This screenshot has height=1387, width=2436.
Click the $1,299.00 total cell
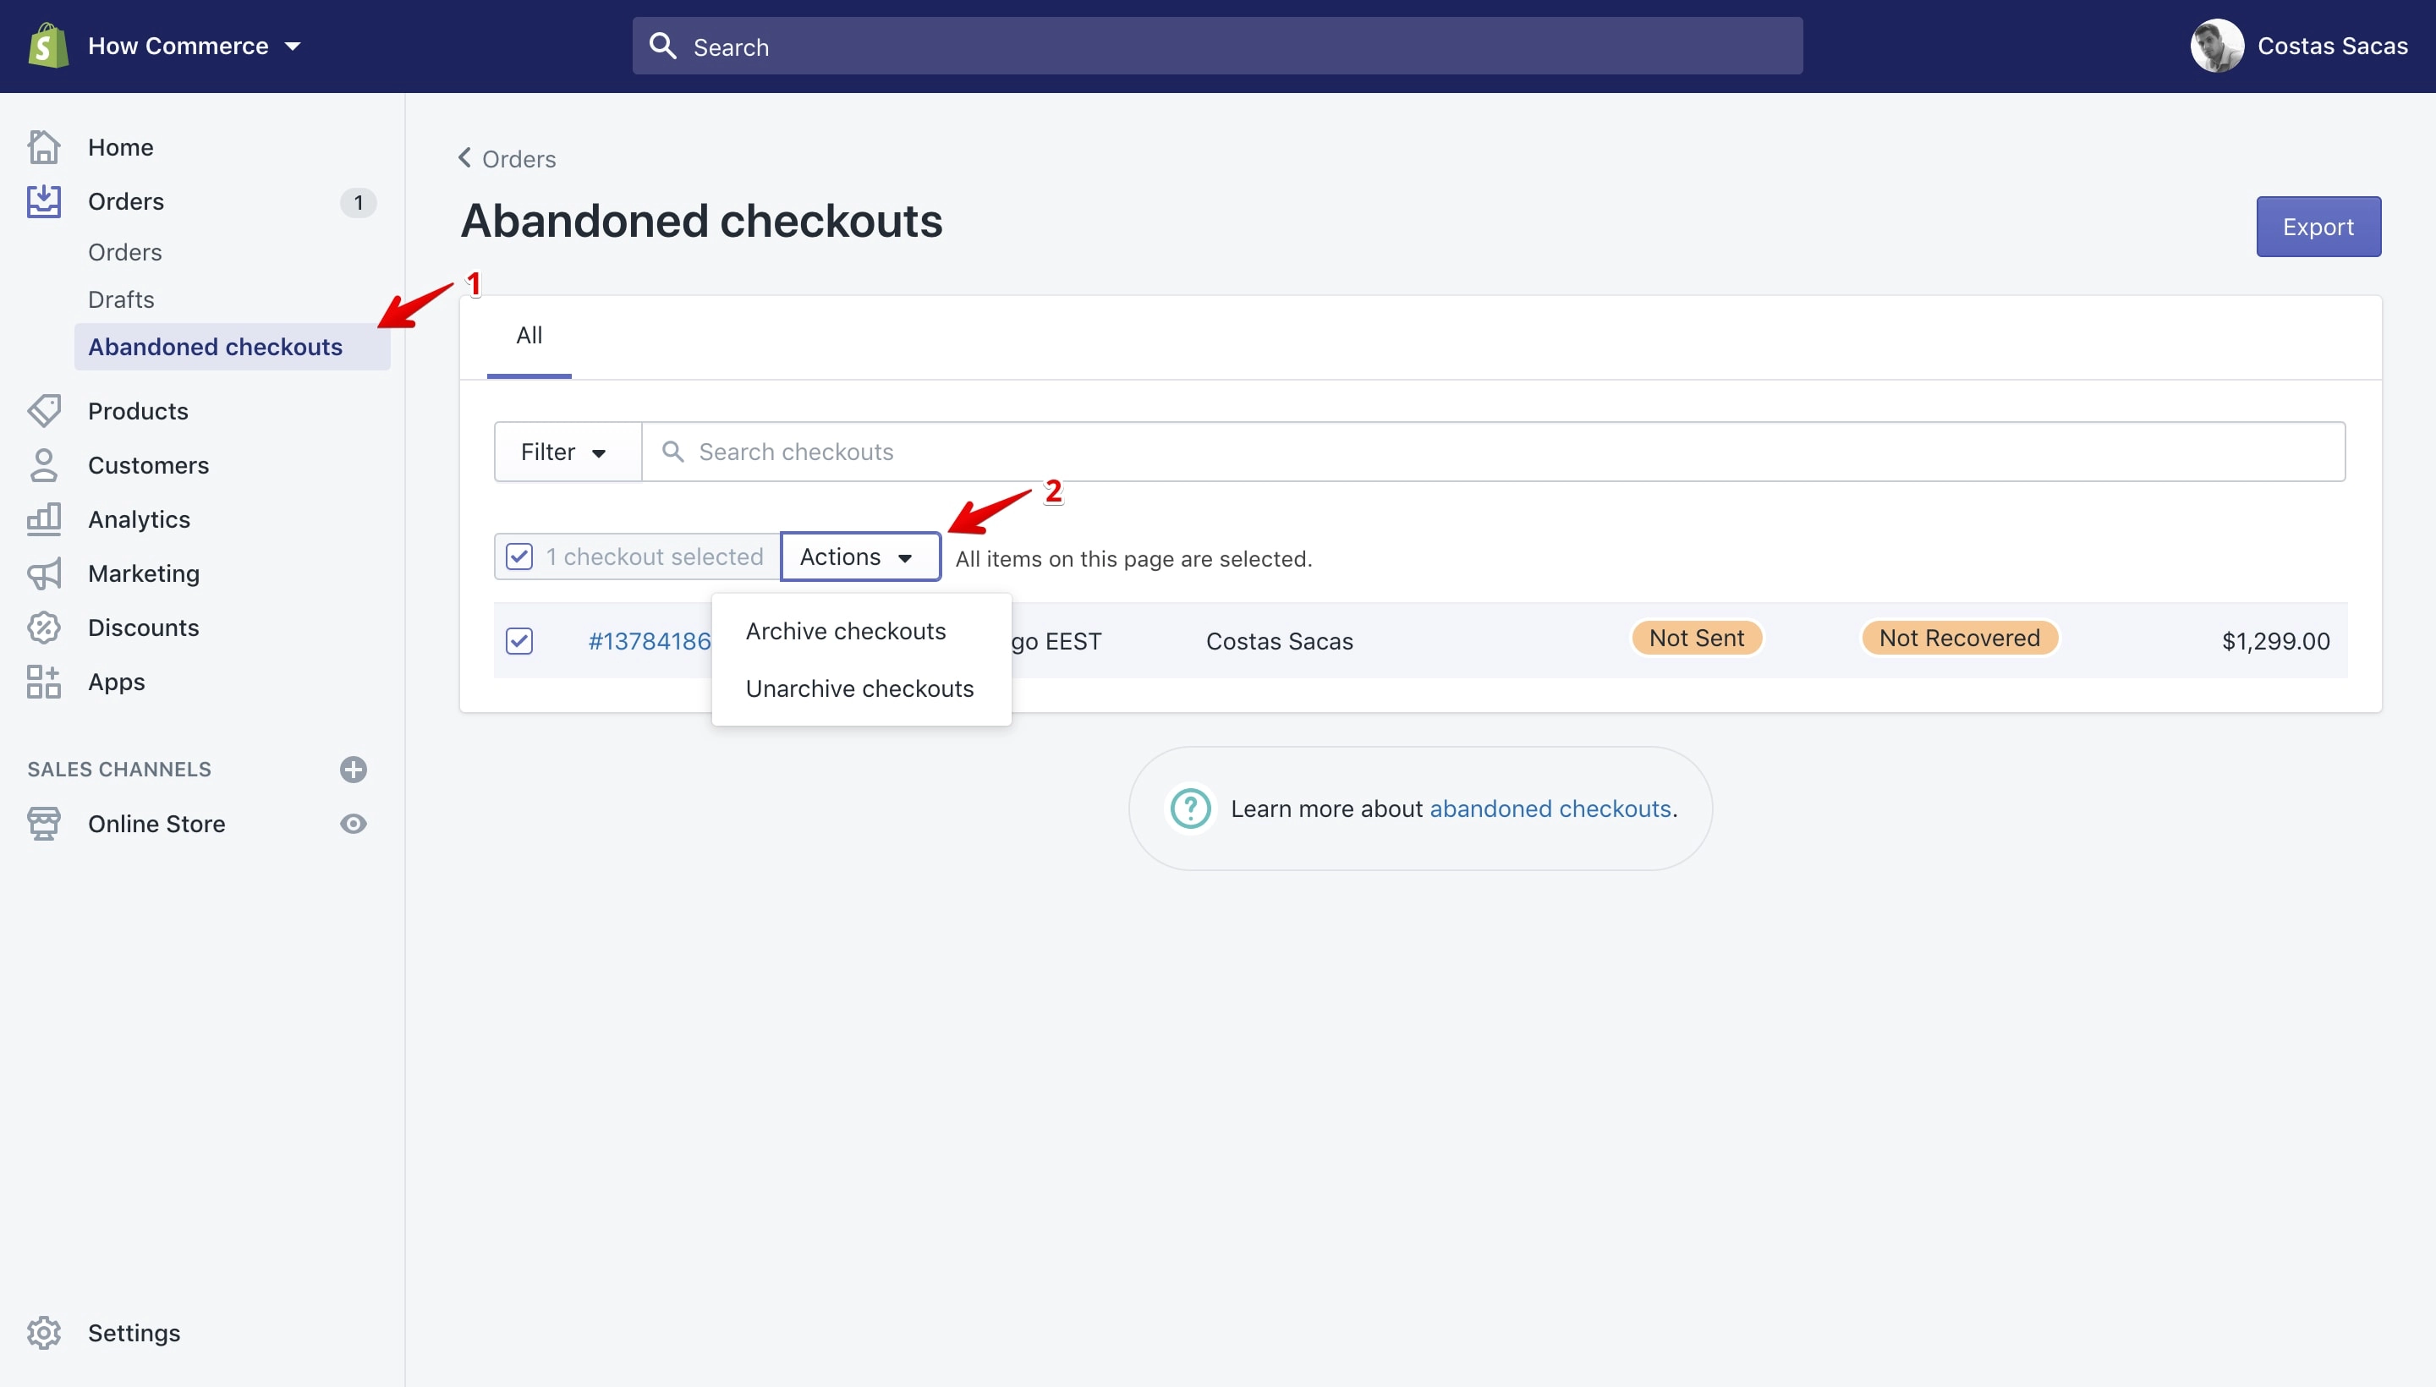click(2276, 641)
